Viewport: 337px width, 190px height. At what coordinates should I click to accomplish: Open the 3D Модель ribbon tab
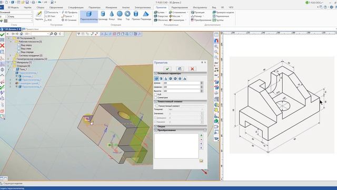tap(13, 7)
